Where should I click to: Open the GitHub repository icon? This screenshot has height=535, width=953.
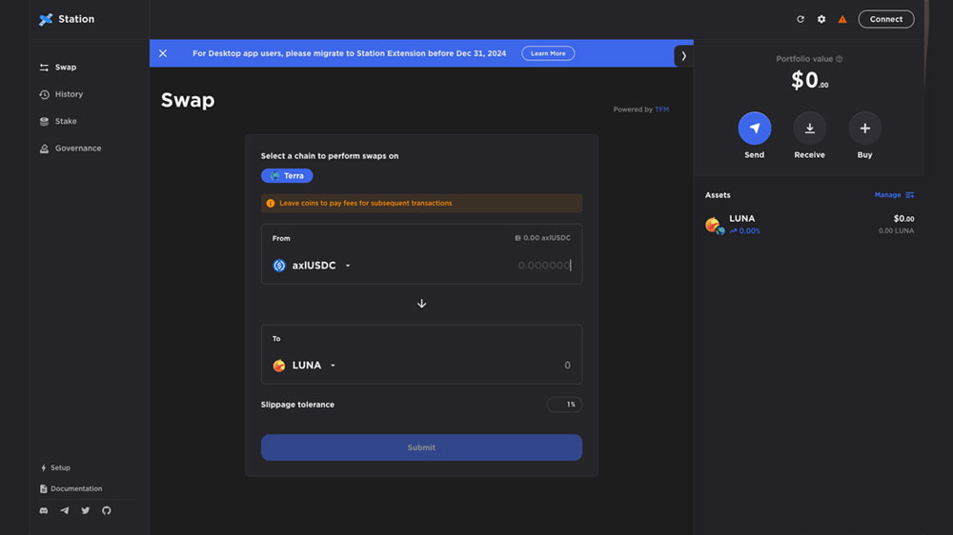point(107,510)
